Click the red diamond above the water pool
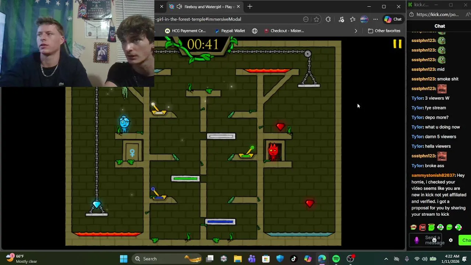The height and width of the screenshot is (265, 471). tap(309, 204)
